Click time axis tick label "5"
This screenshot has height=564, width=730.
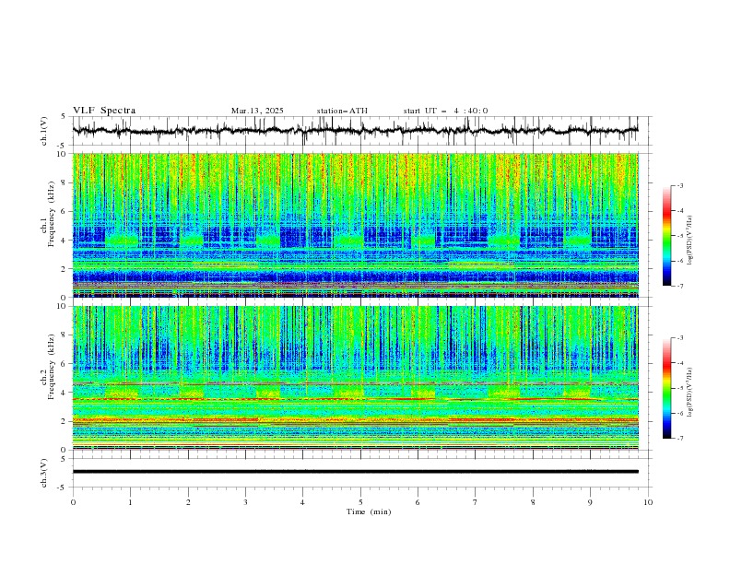(360, 502)
